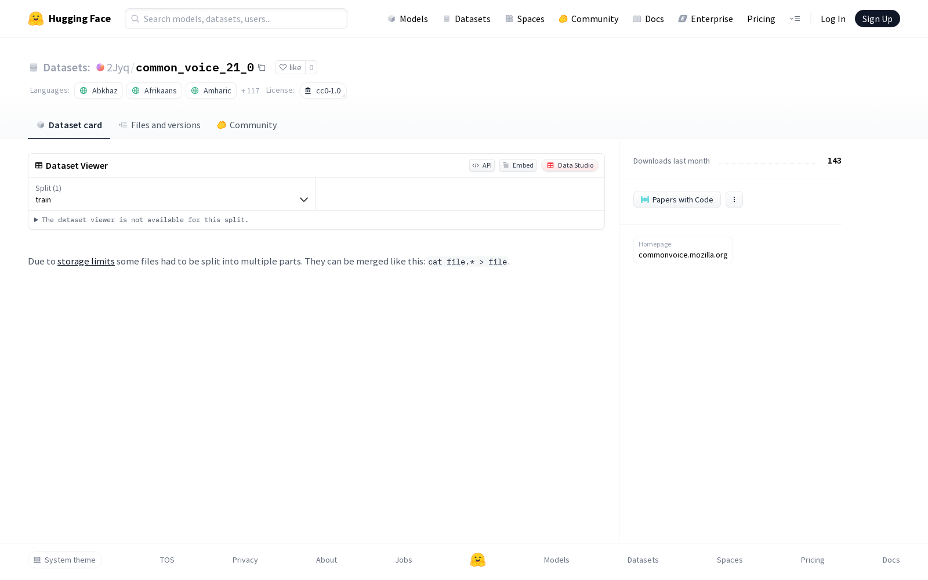Select the Afrikaans language tag
Image resolution: width=928 pixels, height=580 pixels.
tap(154, 90)
